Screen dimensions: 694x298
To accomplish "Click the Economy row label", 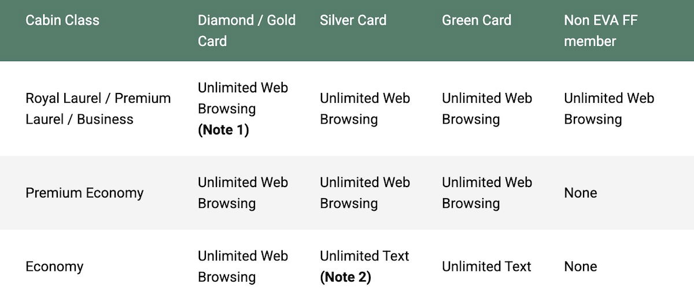I will pos(54,267).
